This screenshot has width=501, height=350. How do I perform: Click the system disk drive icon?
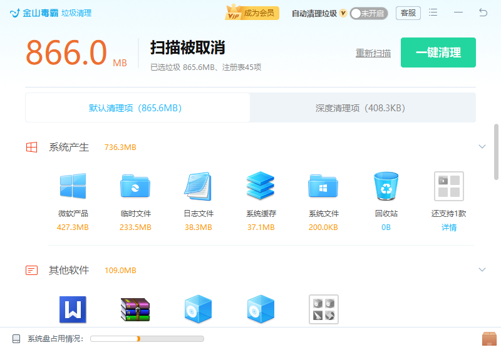(x=16, y=339)
